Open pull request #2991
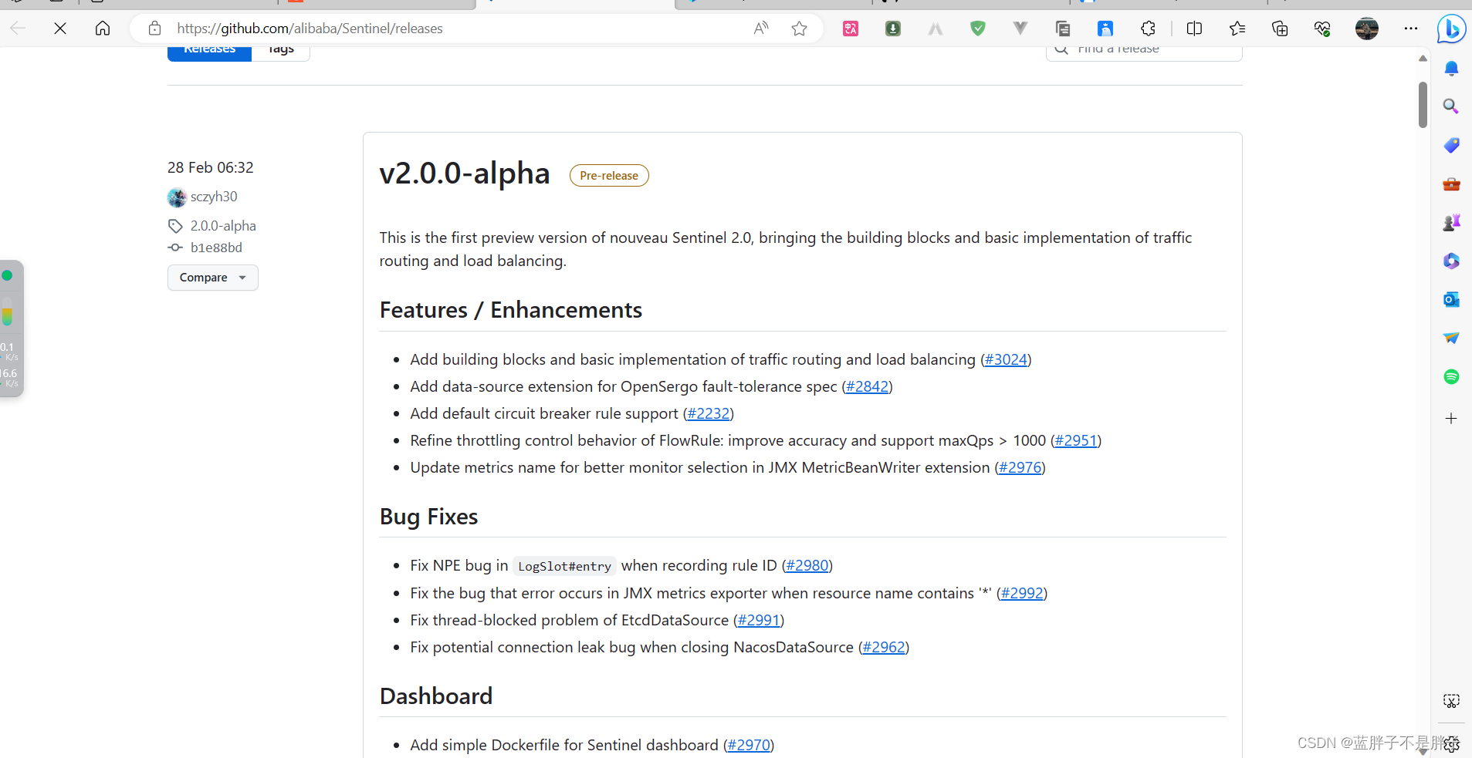The height and width of the screenshot is (758, 1472). [x=759, y=620]
